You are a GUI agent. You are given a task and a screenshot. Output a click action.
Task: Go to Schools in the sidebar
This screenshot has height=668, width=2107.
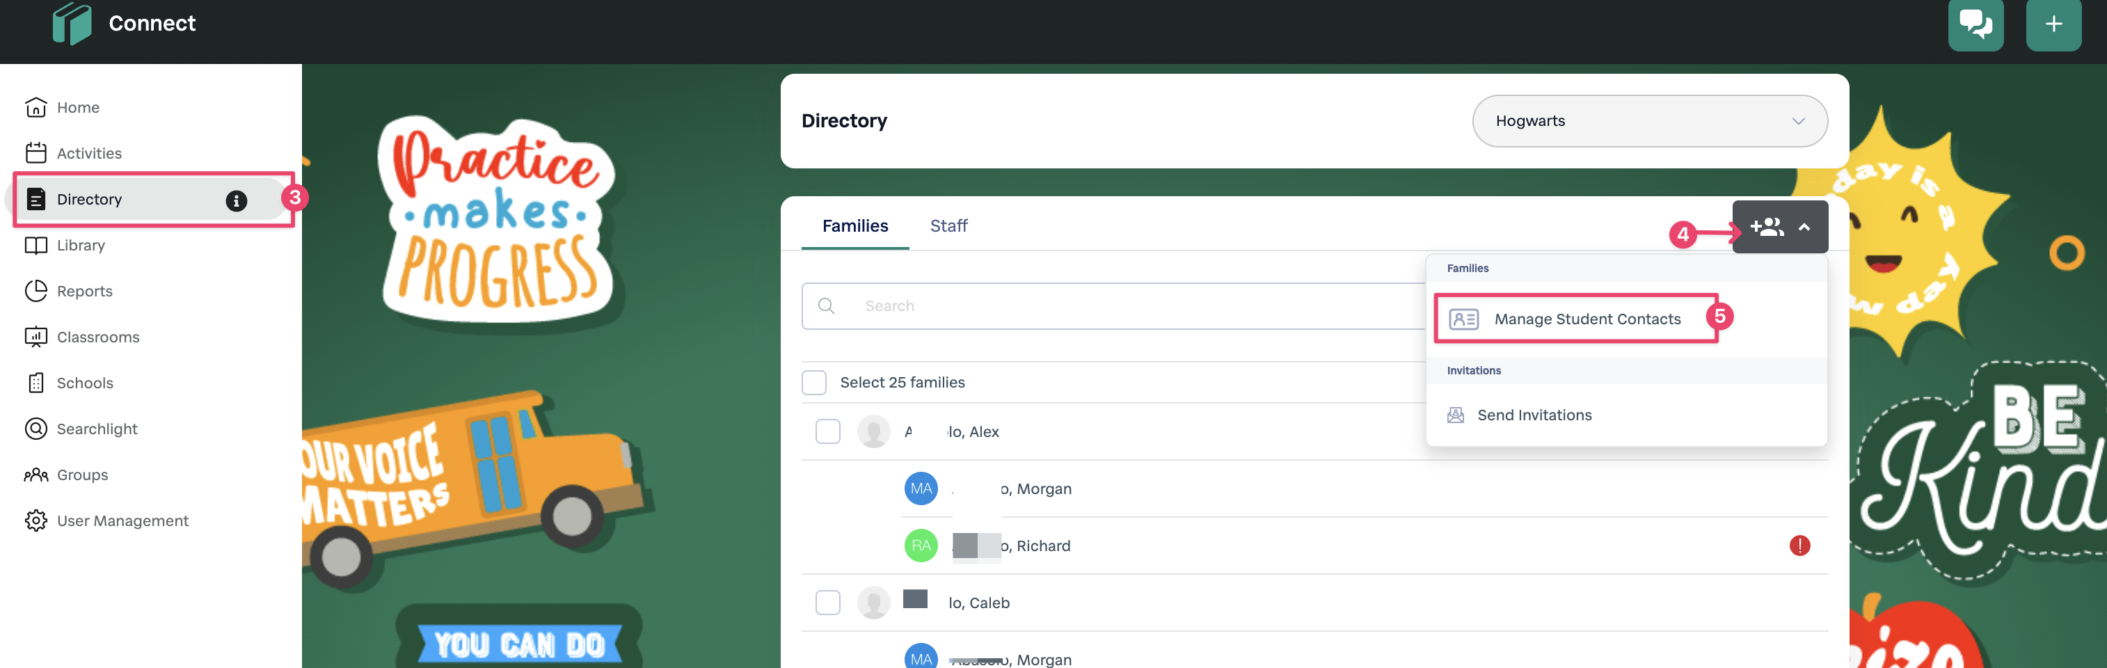click(85, 383)
